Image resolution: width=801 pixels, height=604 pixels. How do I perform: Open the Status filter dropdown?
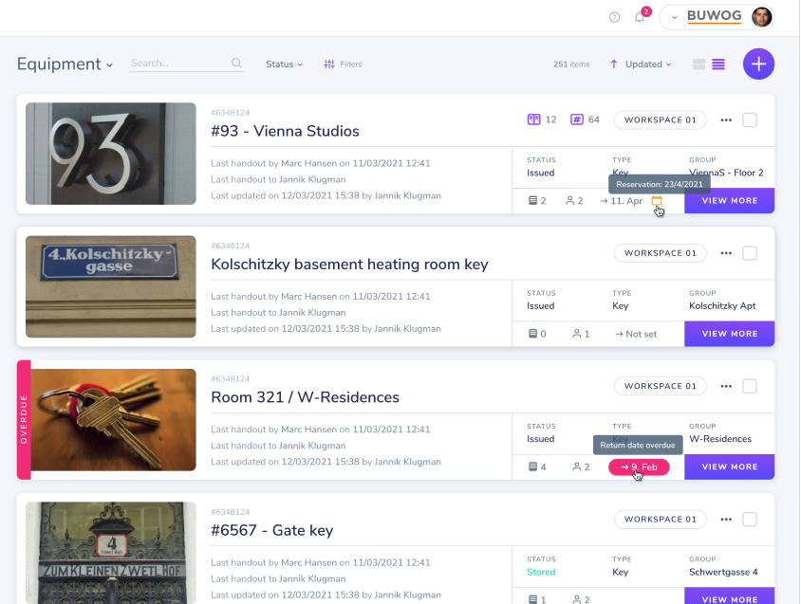pyautogui.click(x=284, y=64)
